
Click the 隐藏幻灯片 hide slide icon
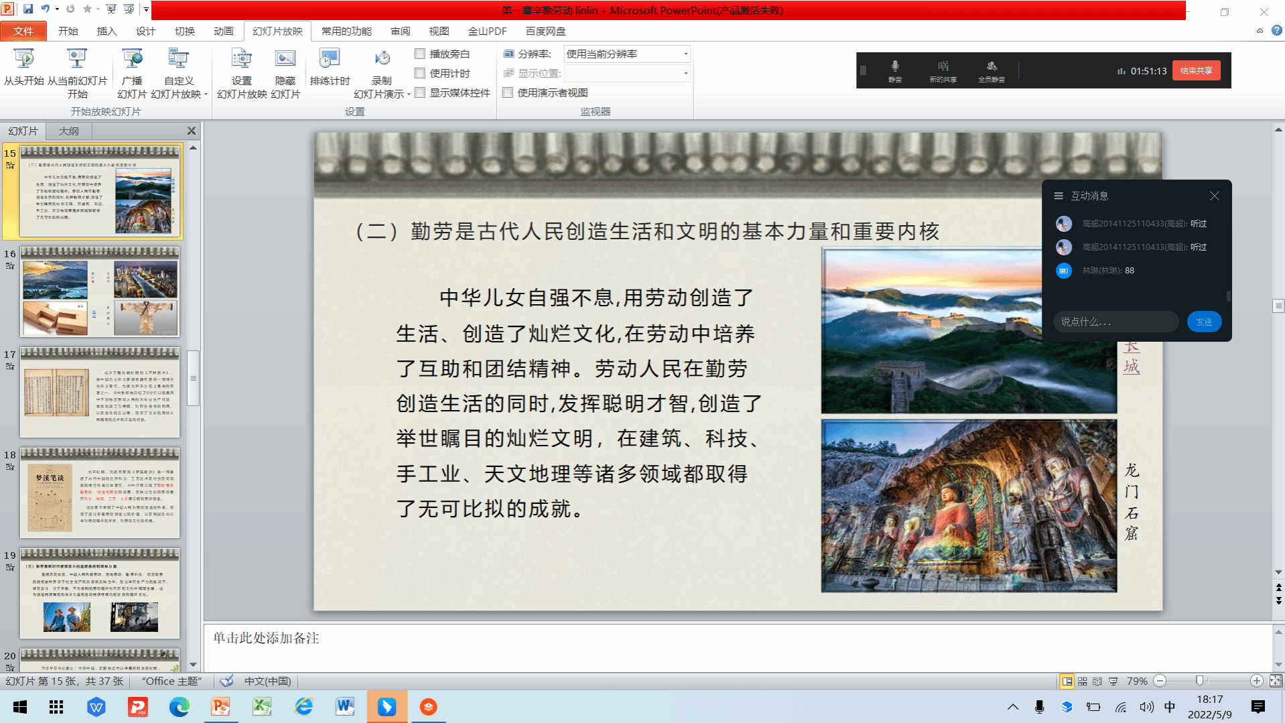[285, 67]
